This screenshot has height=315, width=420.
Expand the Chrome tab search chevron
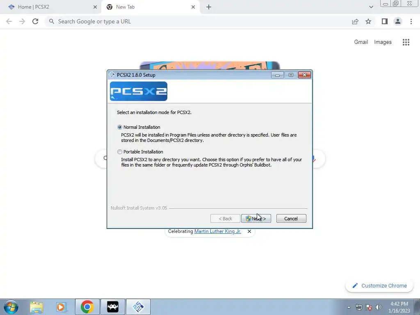coord(371,7)
